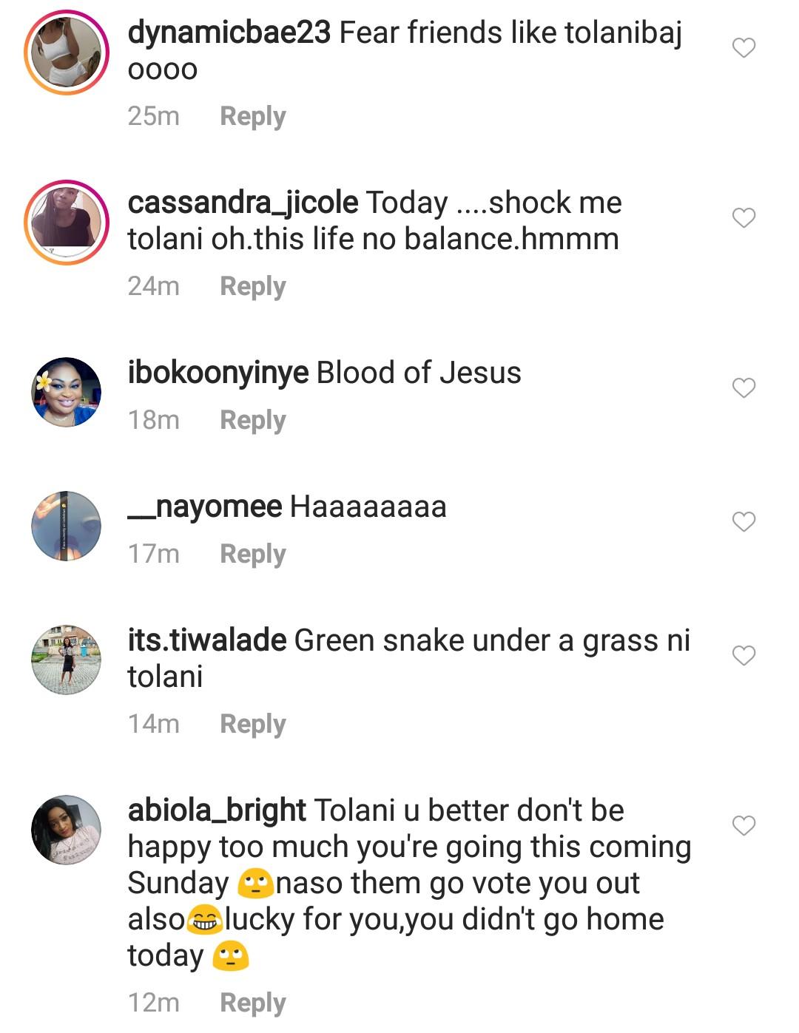Tap heart beside abiola_bright's comment

(744, 825)
